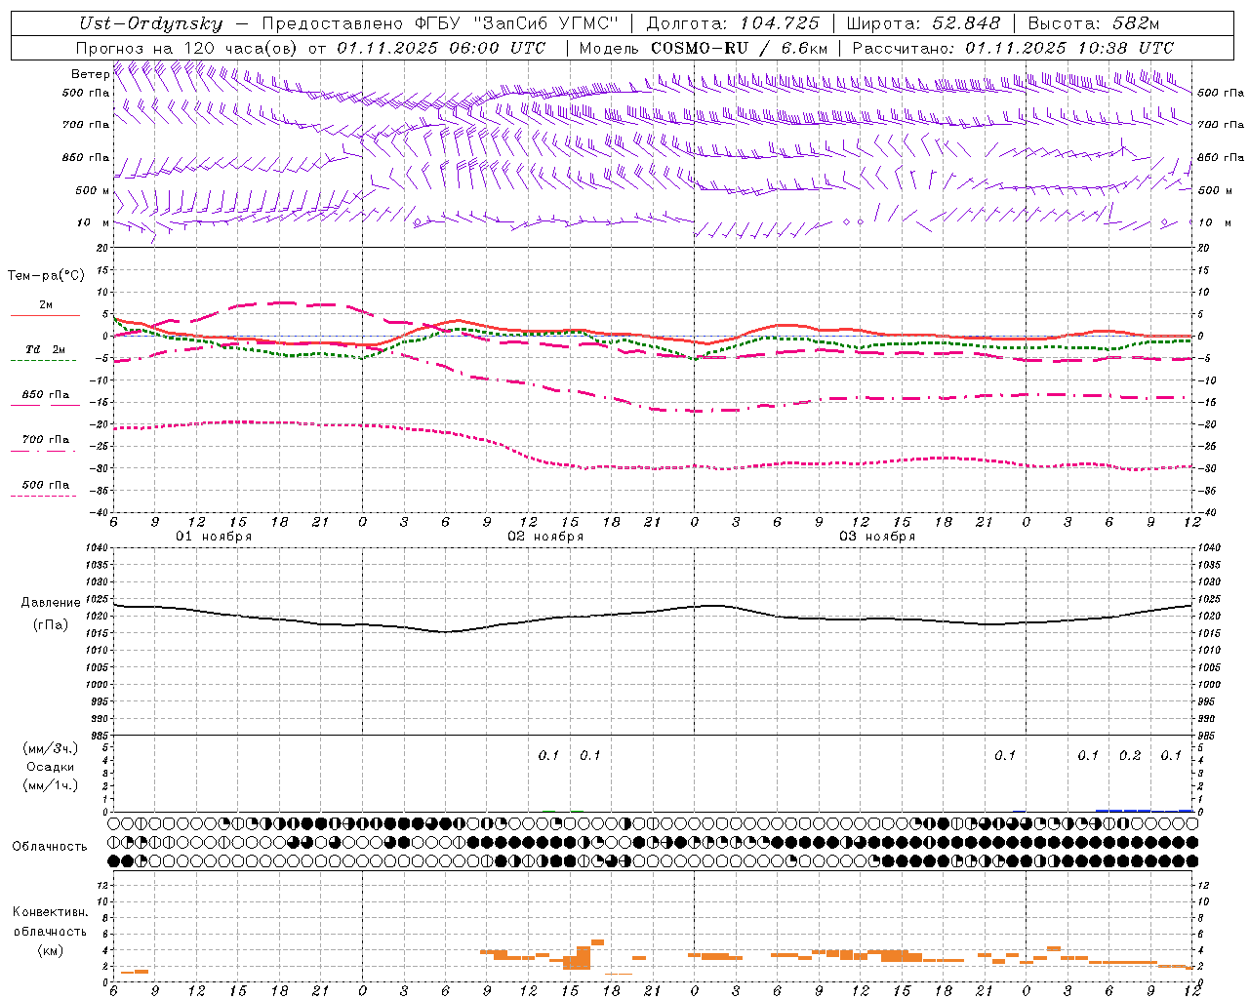Click the 'Облачность' cloud cover label

[50, 847]
